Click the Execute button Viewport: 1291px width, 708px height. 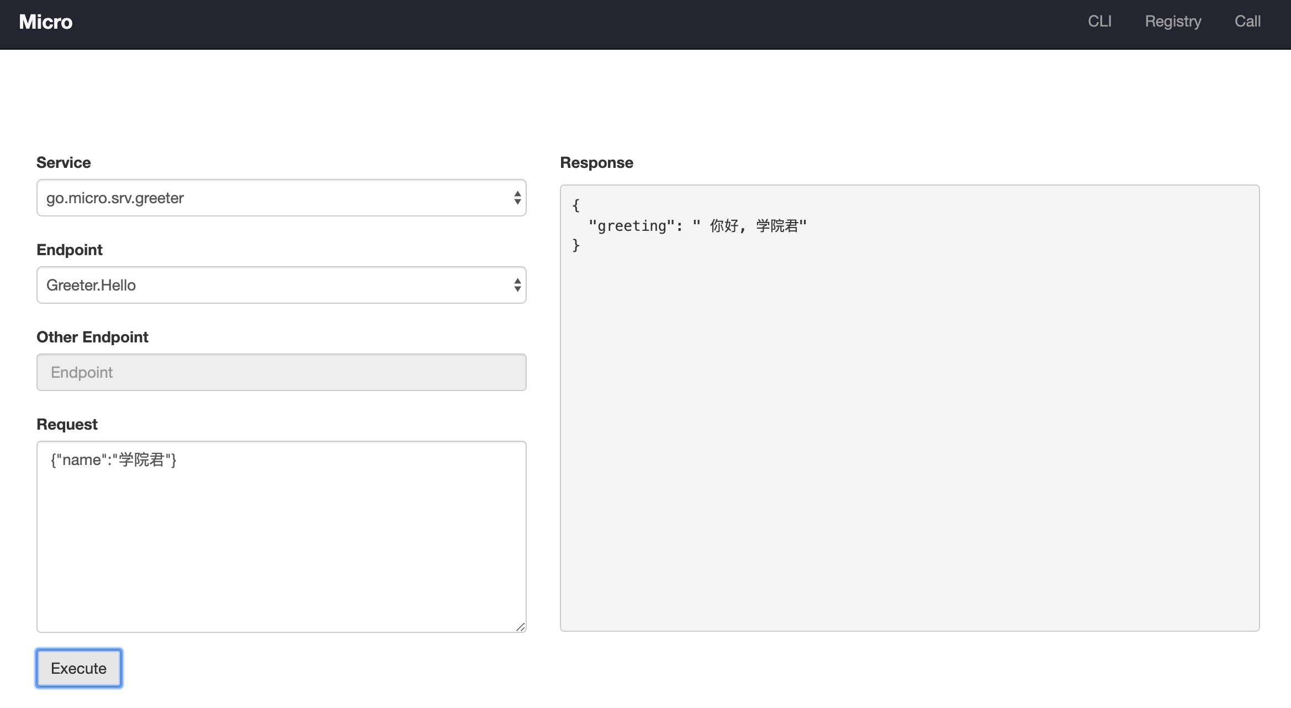pyautogui.click(x=79, y=668)
